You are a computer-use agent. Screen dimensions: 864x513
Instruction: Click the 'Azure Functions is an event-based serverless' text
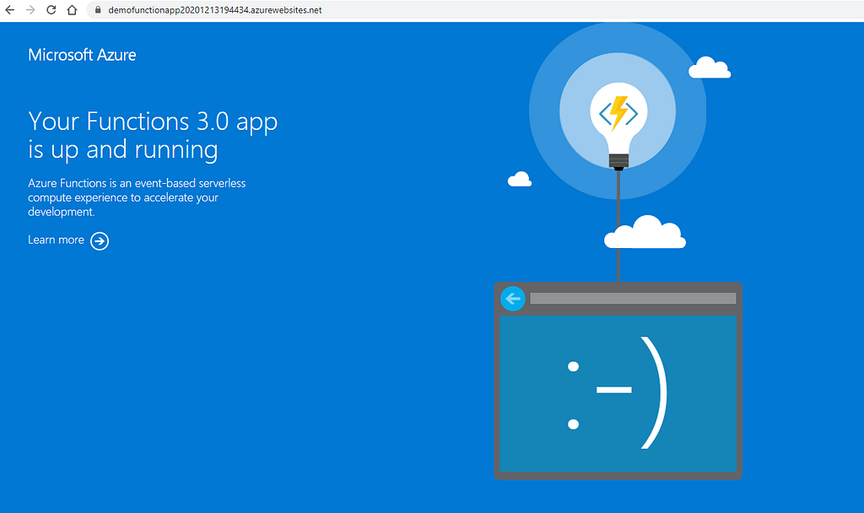(x=137, y=183)
